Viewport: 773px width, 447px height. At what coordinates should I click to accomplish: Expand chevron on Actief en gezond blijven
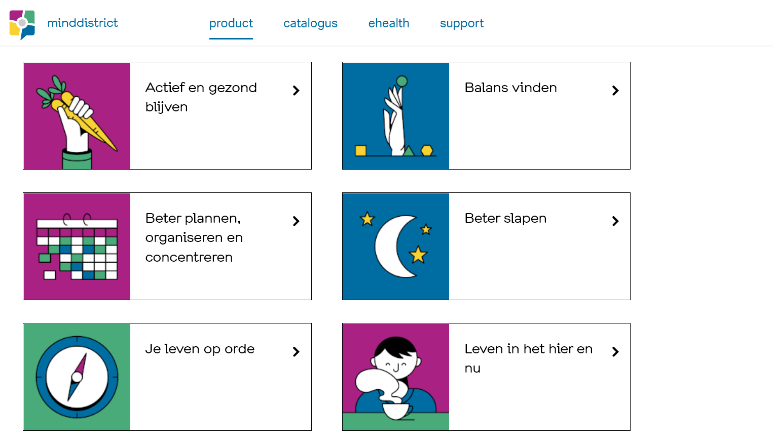click(x=296, y=91)
